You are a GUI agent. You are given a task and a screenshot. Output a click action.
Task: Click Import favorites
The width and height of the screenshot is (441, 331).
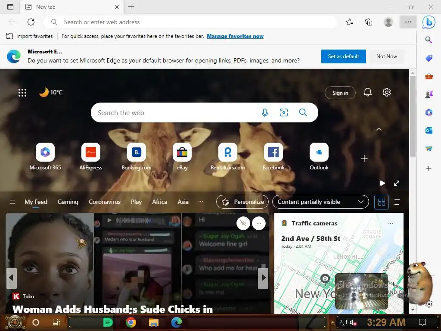pos(29,36)
